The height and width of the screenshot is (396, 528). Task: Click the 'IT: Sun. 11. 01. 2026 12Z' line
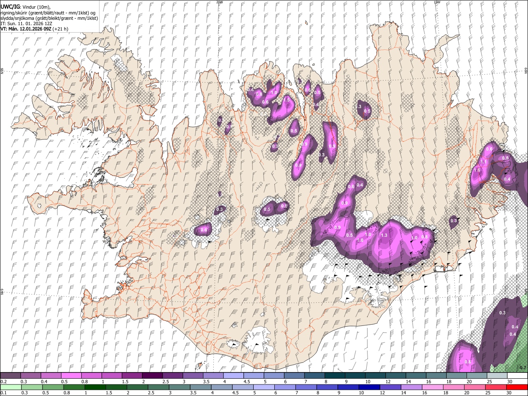(26, 24)
